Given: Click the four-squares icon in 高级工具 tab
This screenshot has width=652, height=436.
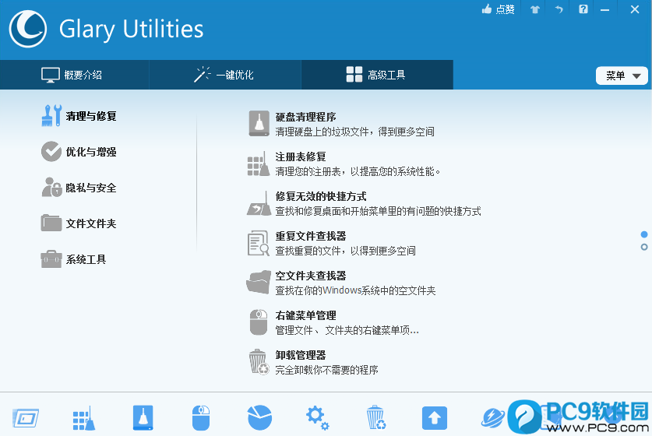Looking at the screenshot, I should point(354,75).
